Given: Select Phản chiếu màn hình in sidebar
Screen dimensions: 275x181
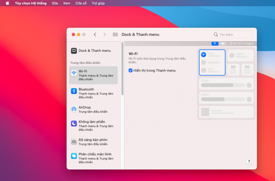Looking at the screenshot, I should (93, 158).
